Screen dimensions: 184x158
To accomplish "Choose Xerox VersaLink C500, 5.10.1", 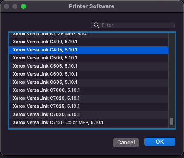I will tap(89, 58).
